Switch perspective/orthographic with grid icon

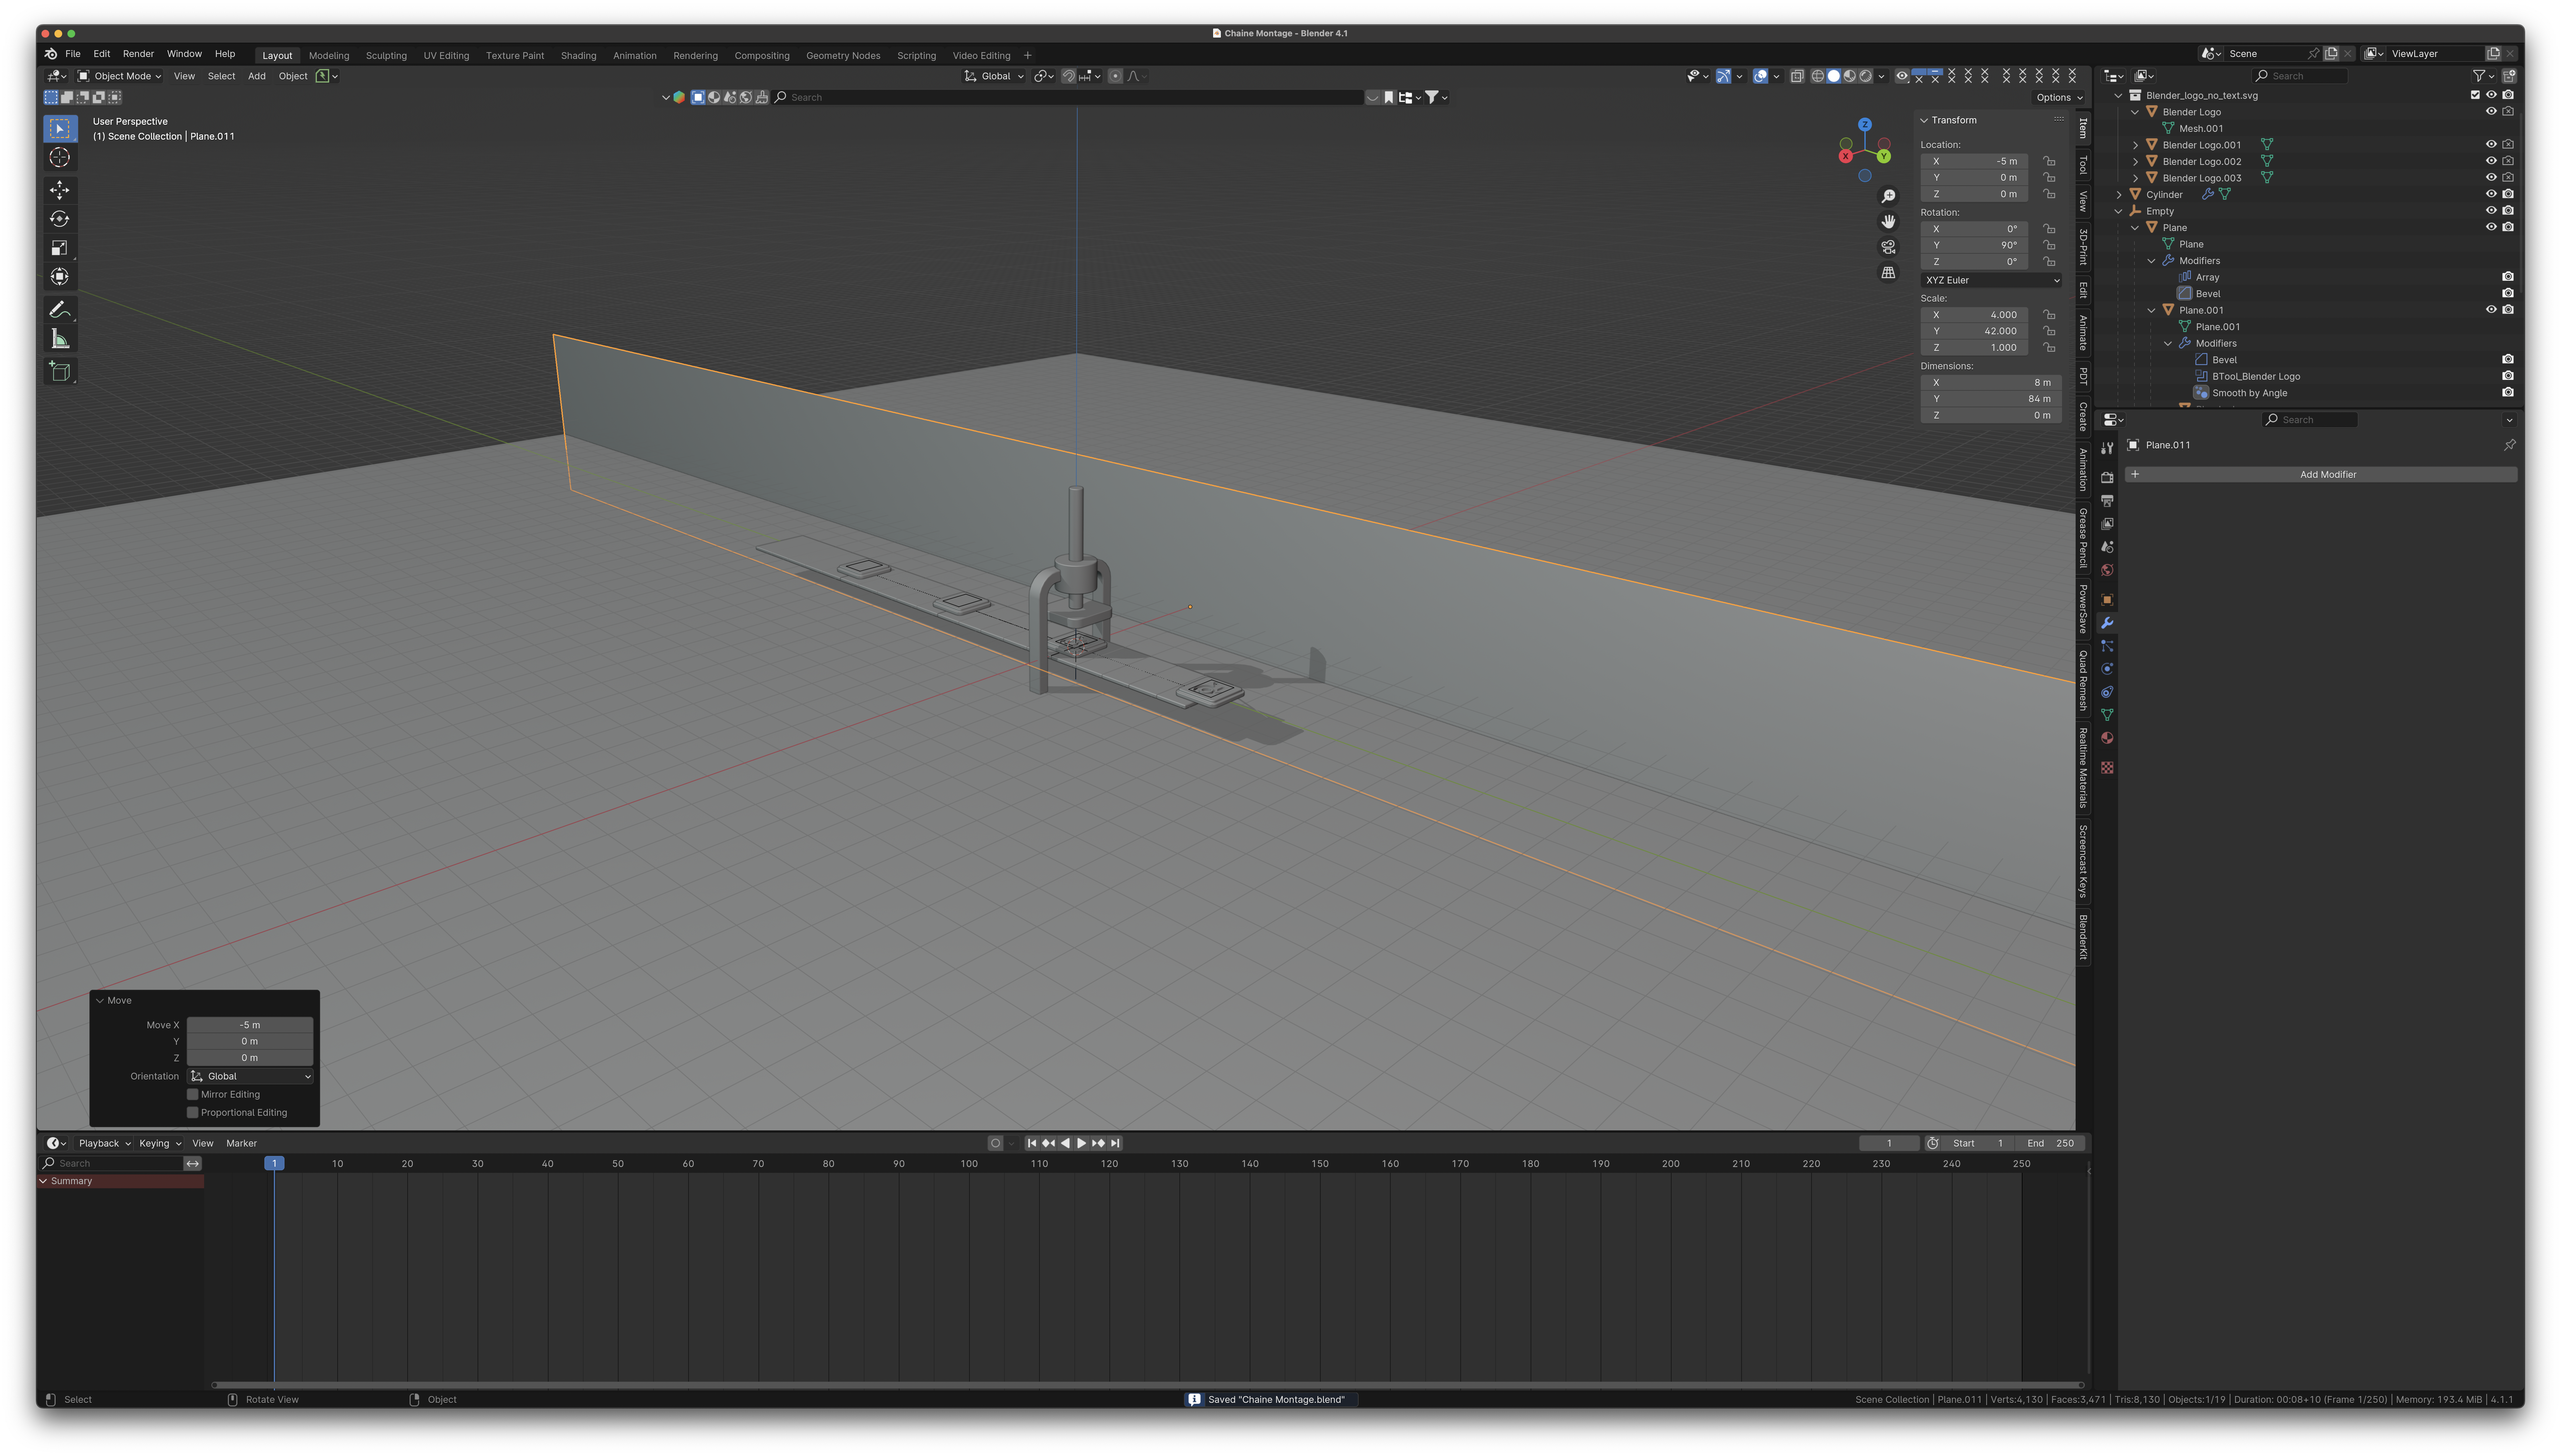[1888, 272]
